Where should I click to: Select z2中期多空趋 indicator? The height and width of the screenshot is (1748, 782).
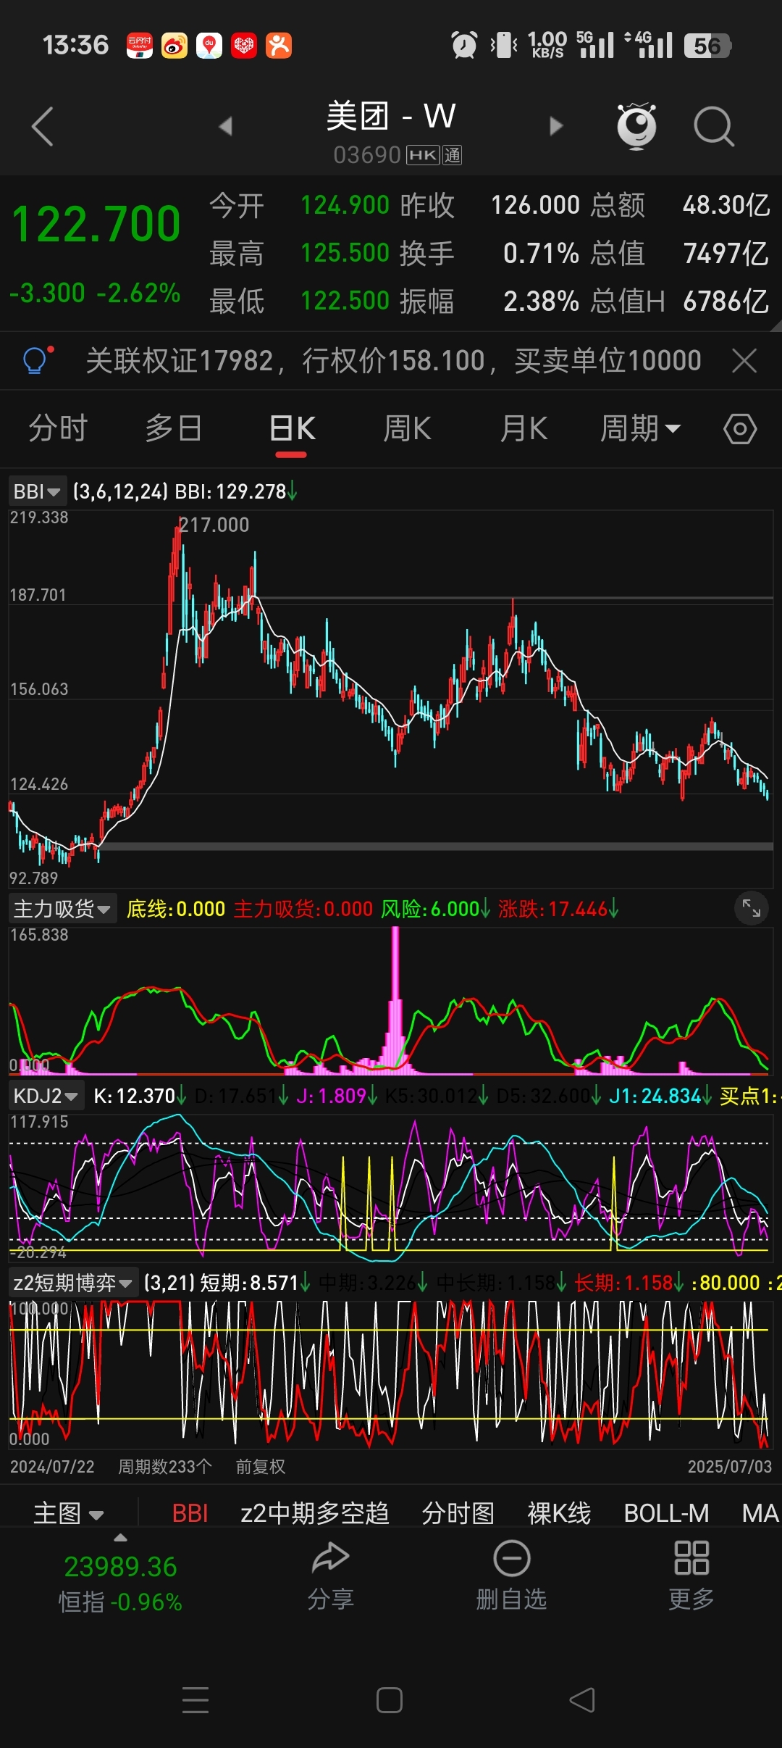point(315,1513)
